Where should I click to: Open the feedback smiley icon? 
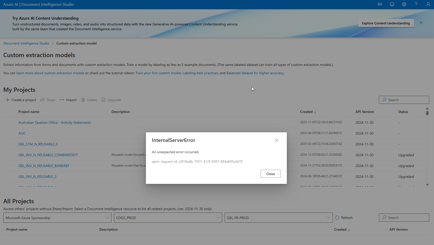pyautogui.click(x=392, y=4)
